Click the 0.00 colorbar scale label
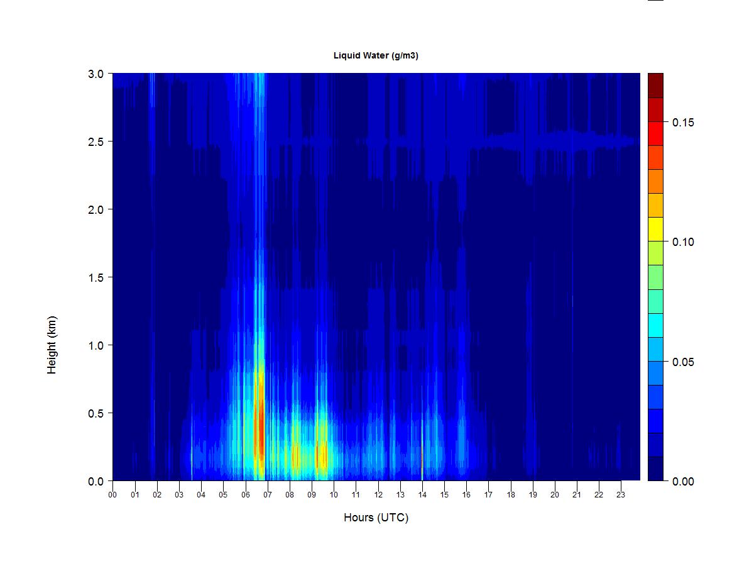 (x=683, y=481)
